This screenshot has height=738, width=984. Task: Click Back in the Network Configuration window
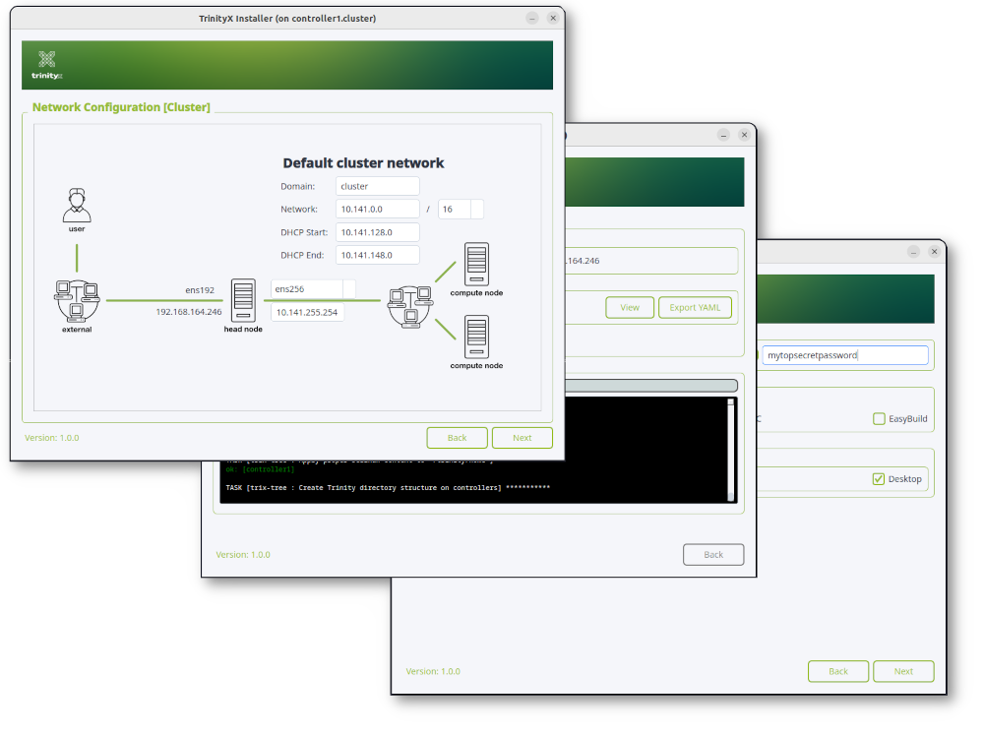(457, 438)
